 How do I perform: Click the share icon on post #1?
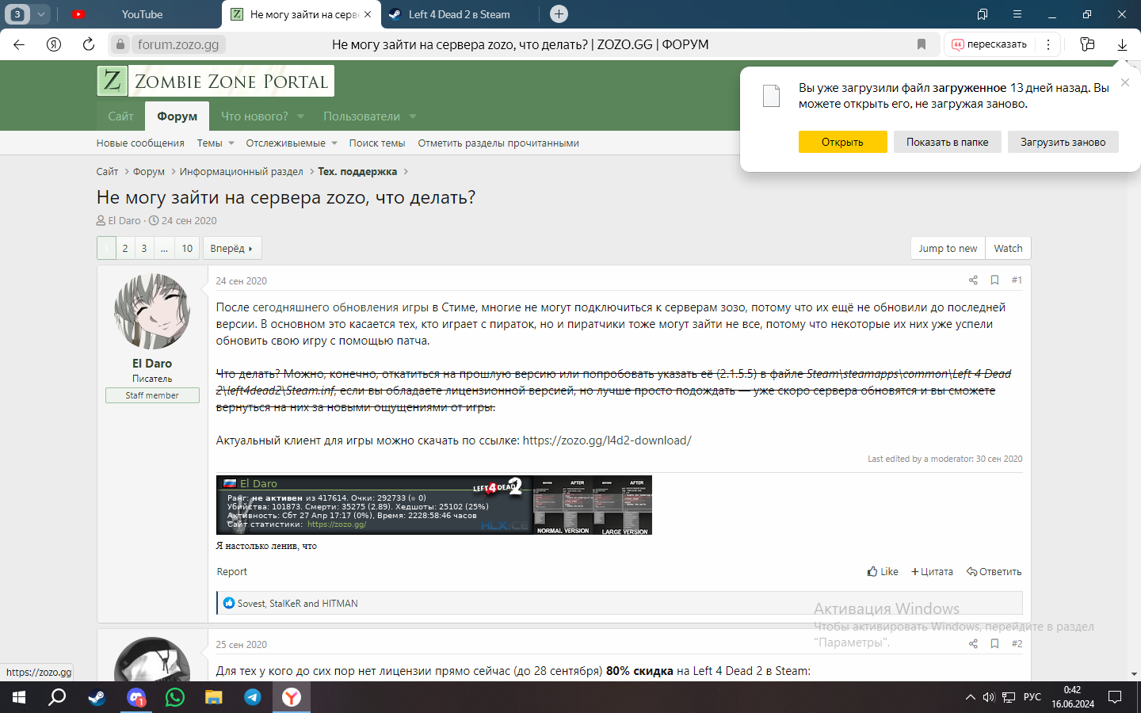pyautogui.click(x=973, y=280)
